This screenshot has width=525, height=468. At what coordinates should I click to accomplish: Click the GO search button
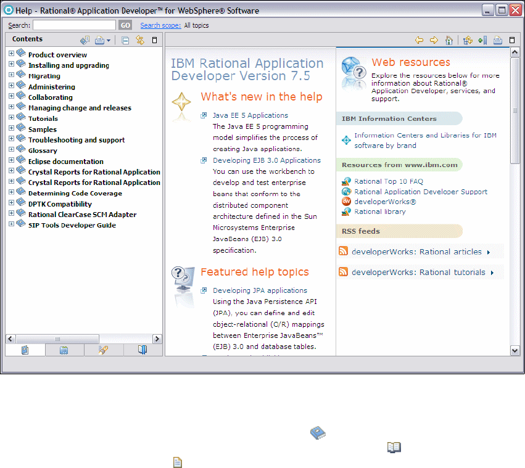125,25
